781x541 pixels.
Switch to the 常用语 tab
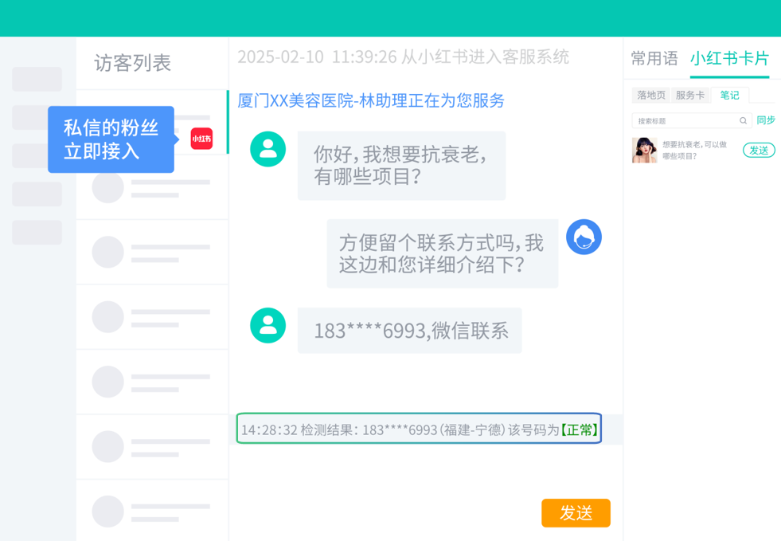point(654,58)
